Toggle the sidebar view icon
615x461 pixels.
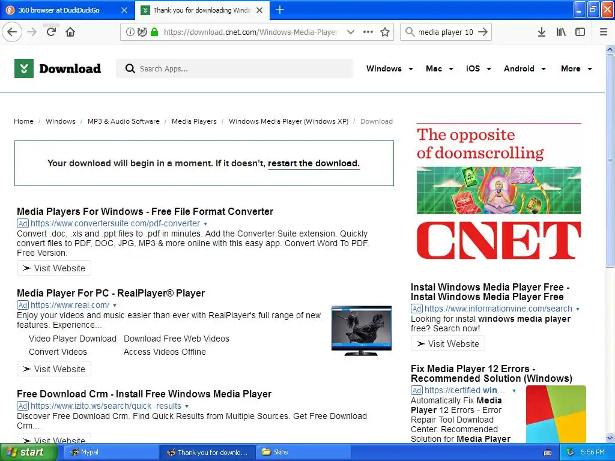click(580, 32)
